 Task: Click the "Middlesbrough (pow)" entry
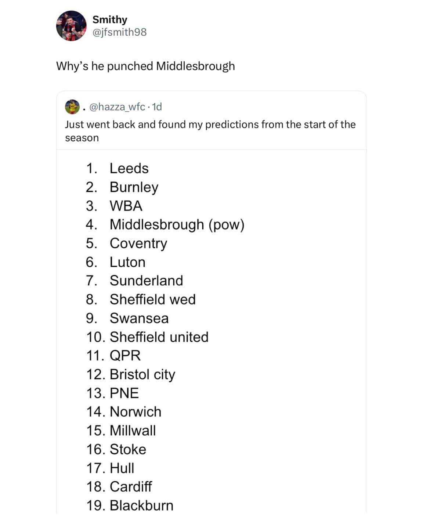[177, 224]
